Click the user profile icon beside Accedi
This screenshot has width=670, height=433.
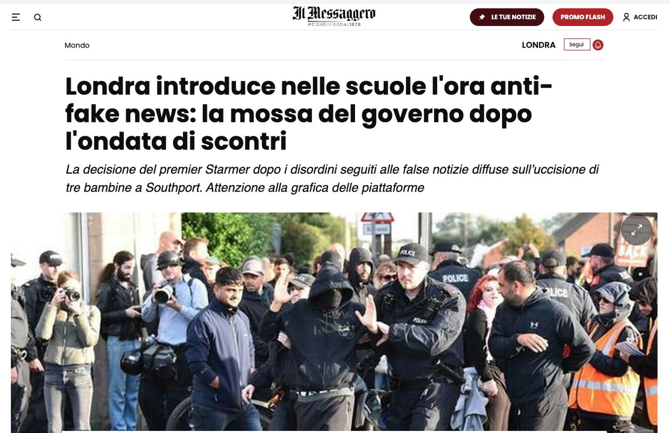click(626, 17)
